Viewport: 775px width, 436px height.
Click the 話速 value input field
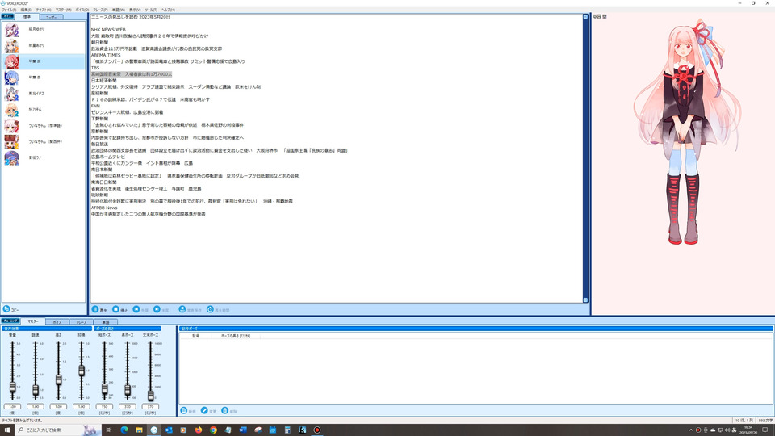tap(36, 406)
